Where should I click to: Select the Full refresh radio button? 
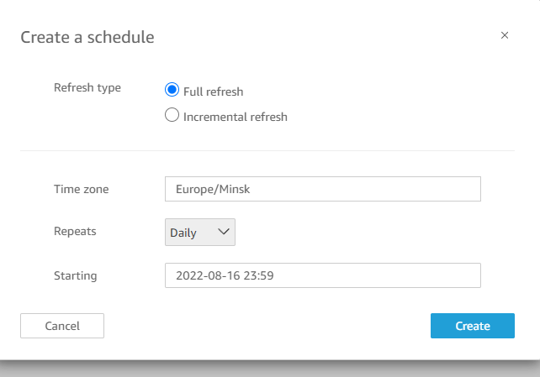[172, 91]
